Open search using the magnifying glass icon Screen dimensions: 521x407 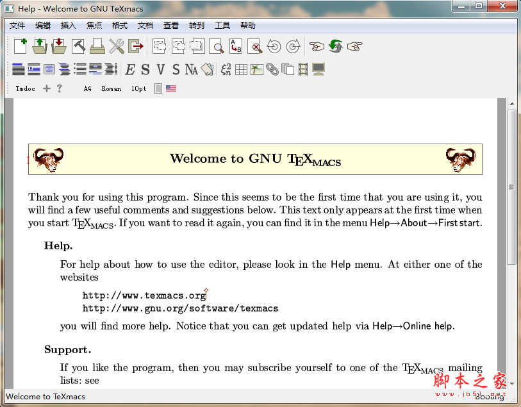tap(217, 46)
